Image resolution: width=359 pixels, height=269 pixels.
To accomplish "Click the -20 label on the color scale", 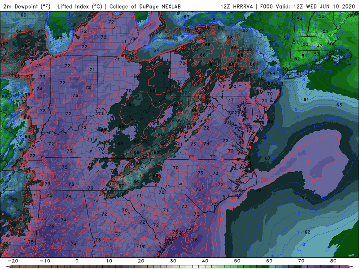I will (x=13, y=261).
